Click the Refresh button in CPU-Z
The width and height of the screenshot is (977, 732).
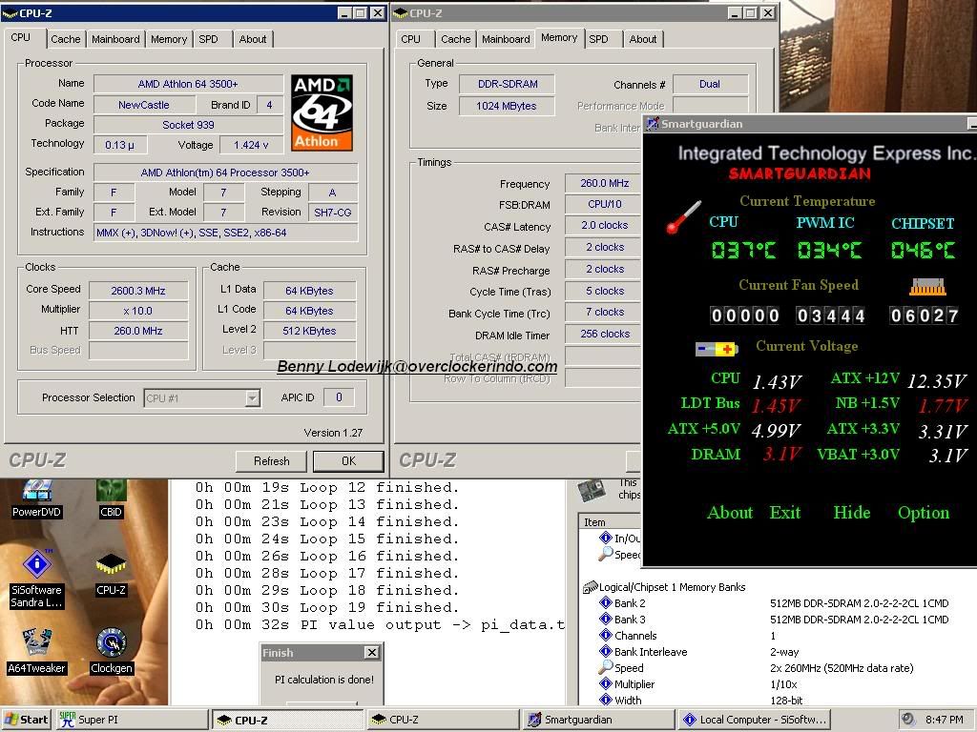coord(272,461)
